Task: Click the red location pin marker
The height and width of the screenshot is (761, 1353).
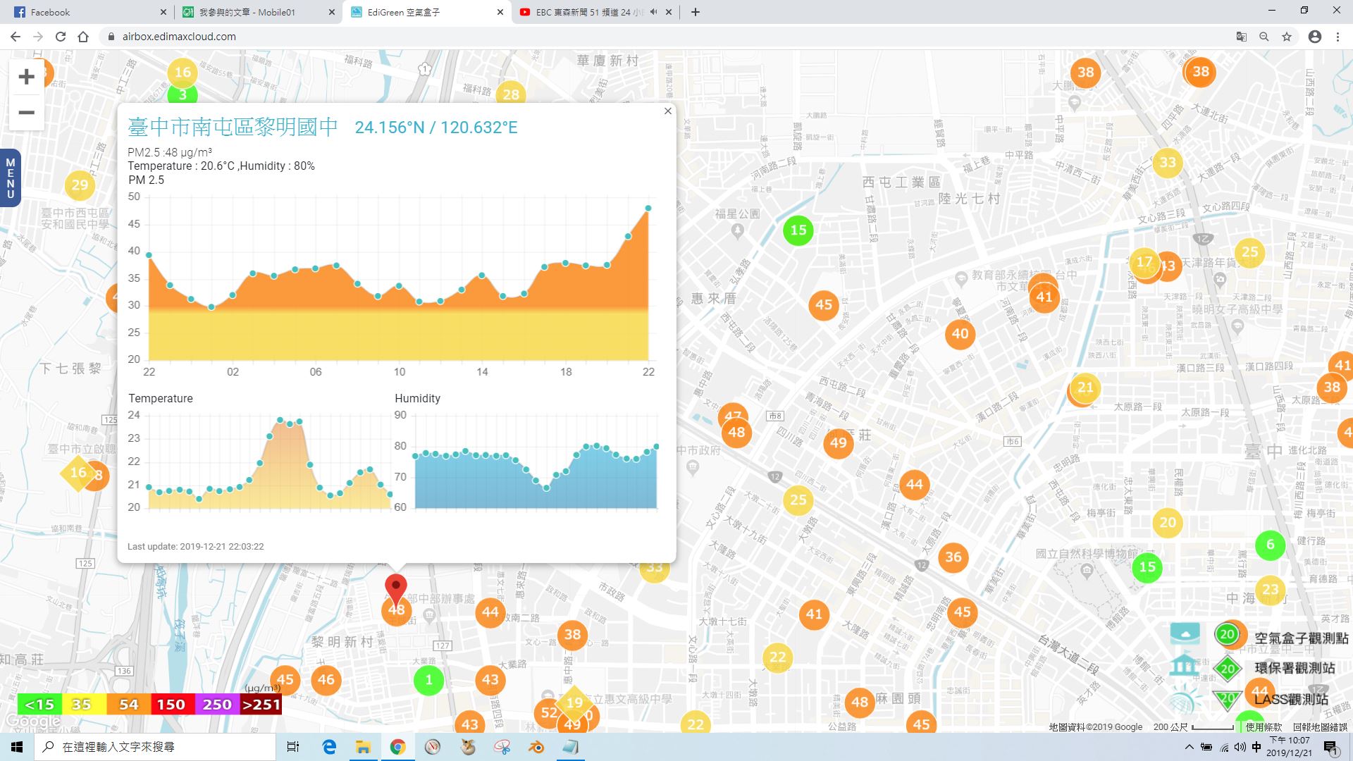Action: [x=396, y=589]
